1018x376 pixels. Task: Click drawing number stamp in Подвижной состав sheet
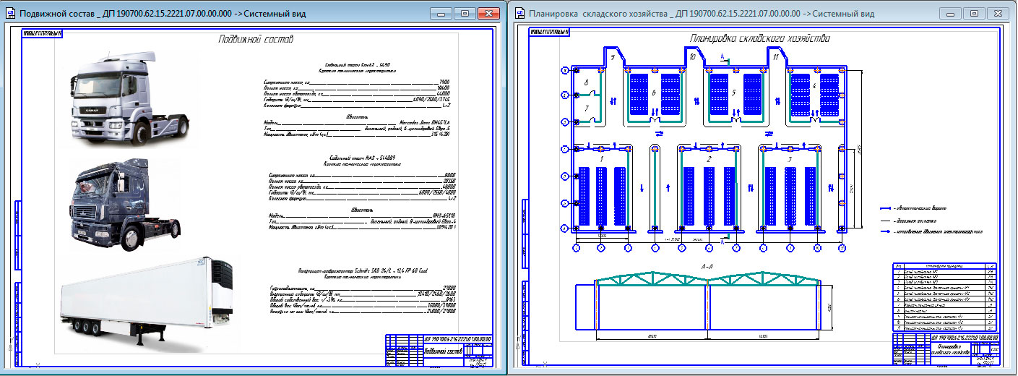coord(457,338)
